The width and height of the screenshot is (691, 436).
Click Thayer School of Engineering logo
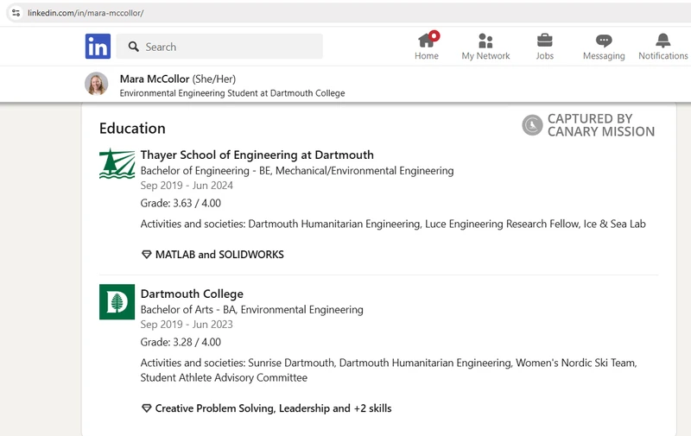point(117,163)
